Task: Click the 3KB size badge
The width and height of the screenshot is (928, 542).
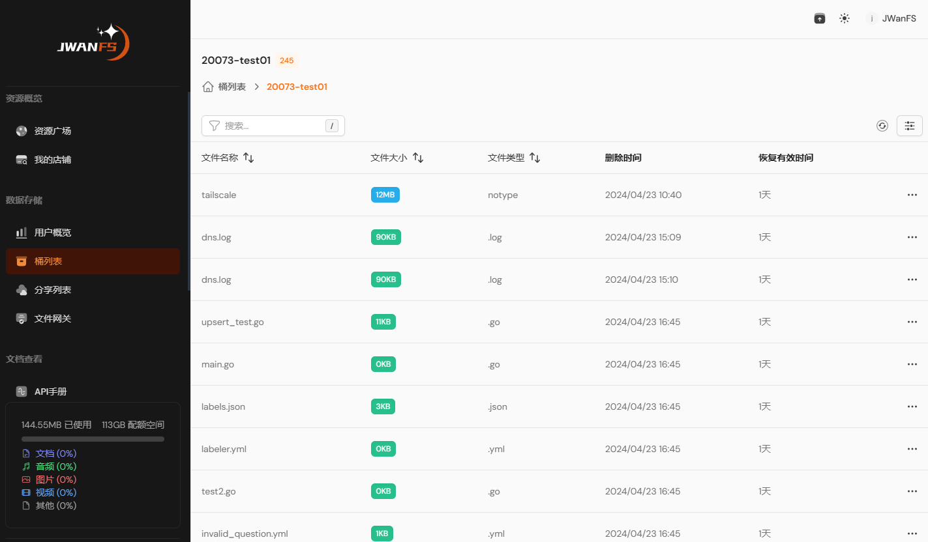Action: point(383,406)
